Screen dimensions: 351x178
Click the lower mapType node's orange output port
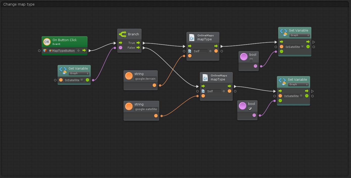click(229, 91)
